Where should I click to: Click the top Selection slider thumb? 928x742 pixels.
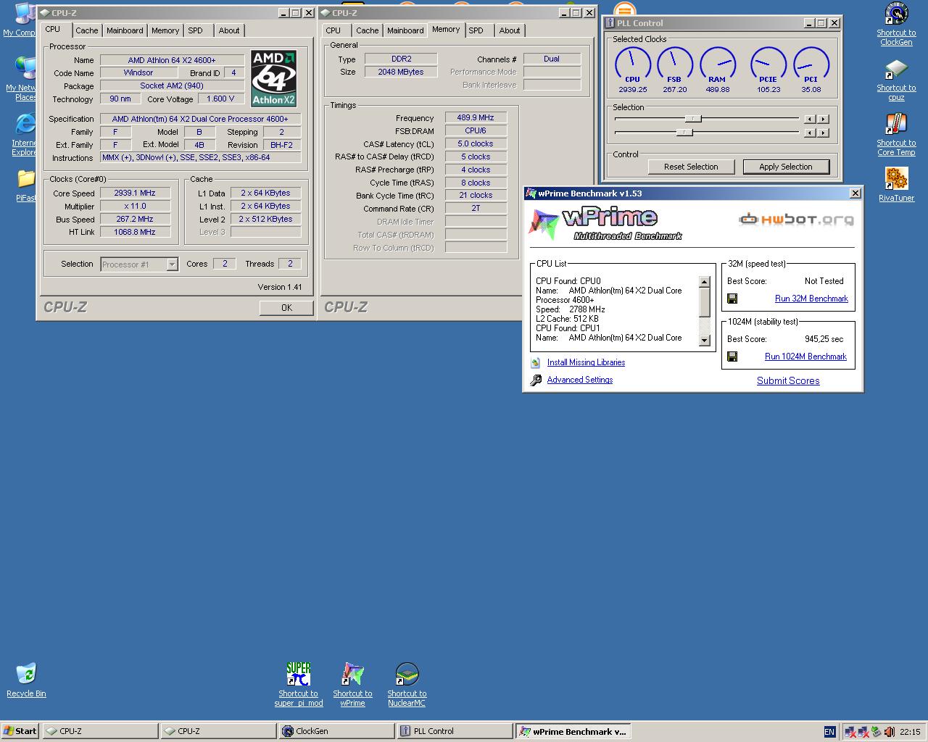coord(693,119)
